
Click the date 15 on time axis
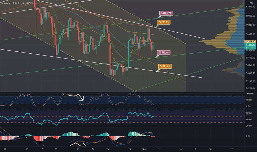27,149
